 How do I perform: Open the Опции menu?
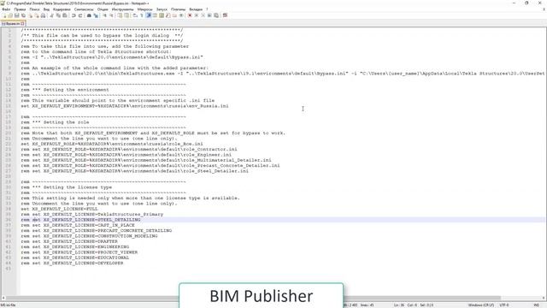103,9
